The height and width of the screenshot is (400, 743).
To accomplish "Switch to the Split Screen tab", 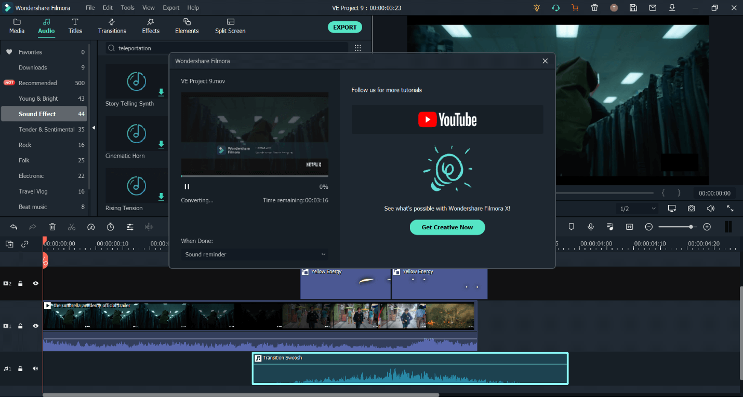I will click(230, 26).
